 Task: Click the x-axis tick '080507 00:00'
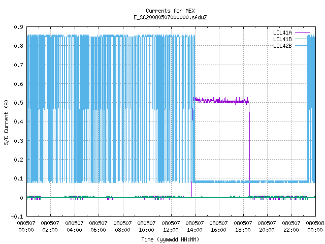(x=26, y=227)
